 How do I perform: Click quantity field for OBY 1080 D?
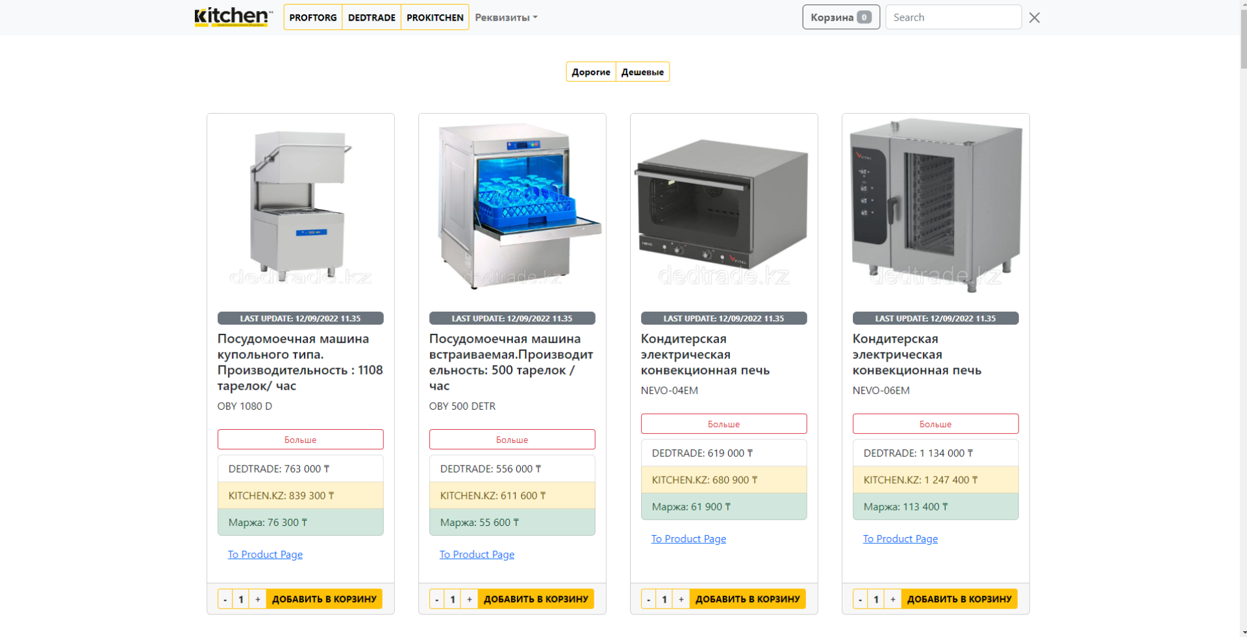click(x=241, y=599)
